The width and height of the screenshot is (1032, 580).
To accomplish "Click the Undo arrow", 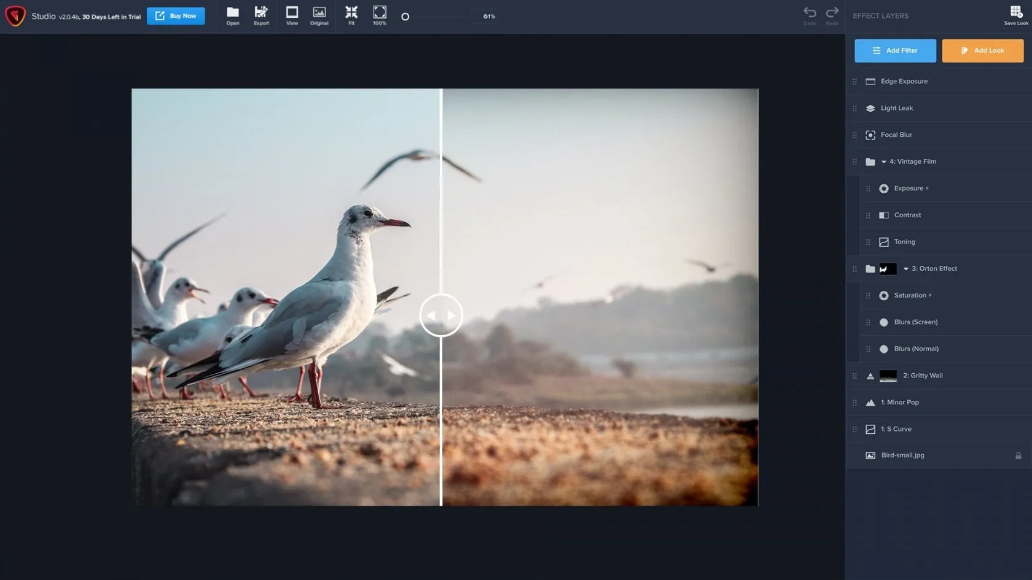I will (810, 13).
